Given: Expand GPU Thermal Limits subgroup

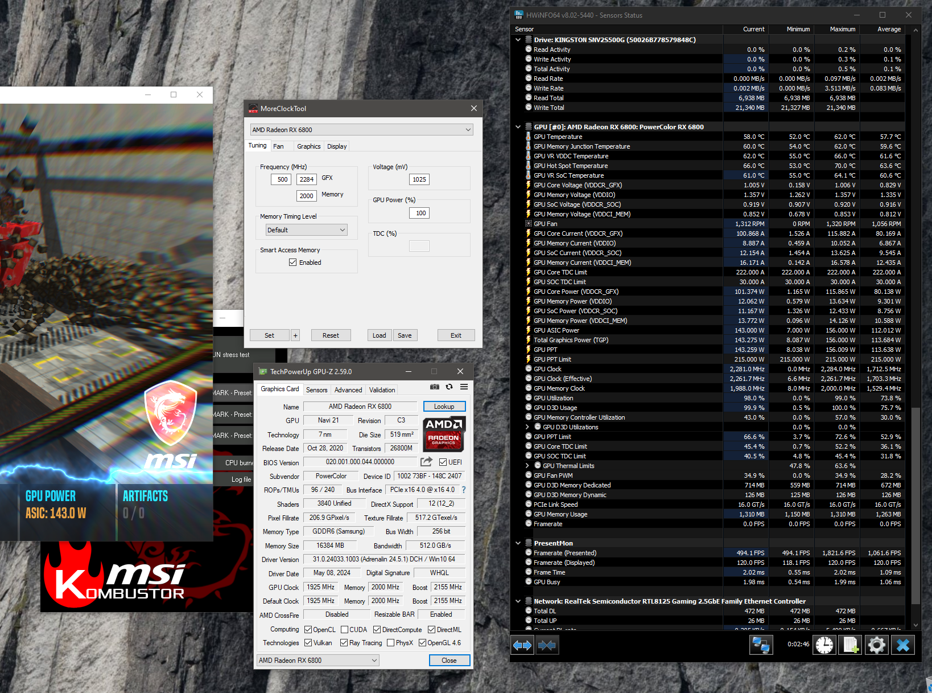Looking at the screenshot, I should click(x=527, y=466).
